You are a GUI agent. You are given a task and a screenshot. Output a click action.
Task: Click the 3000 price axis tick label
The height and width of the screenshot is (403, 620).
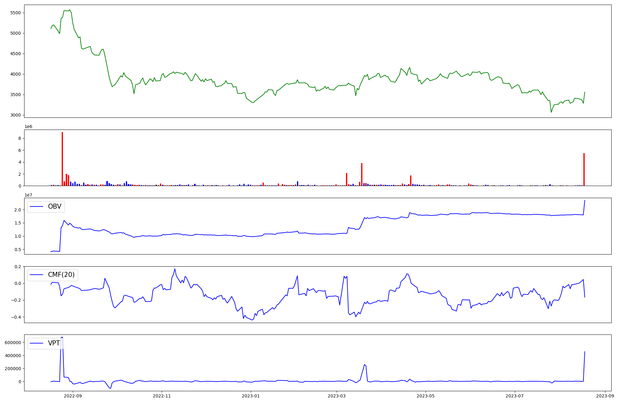coord(15,115)
